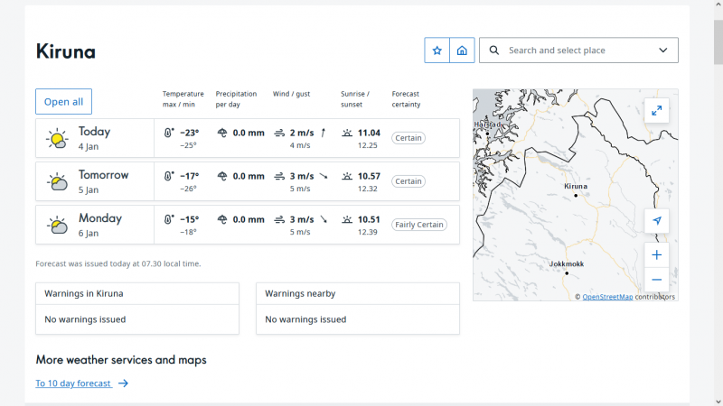Expand the map to fullscreen
The image size is (723, 406).
(657, 110)
